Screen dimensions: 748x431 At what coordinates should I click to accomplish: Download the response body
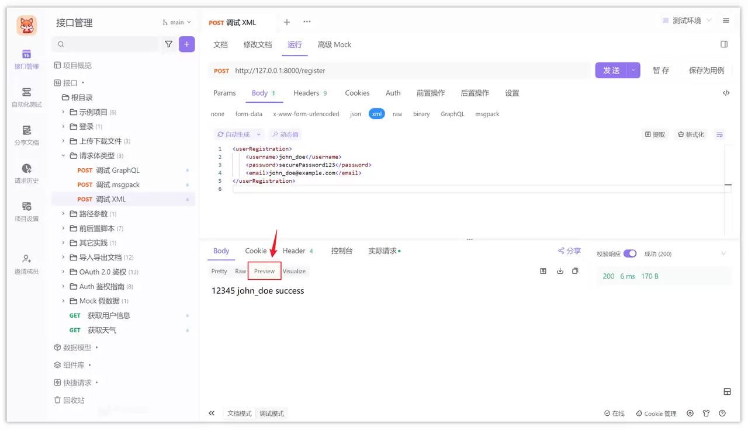pyautogui.click(x=560, y=271)
